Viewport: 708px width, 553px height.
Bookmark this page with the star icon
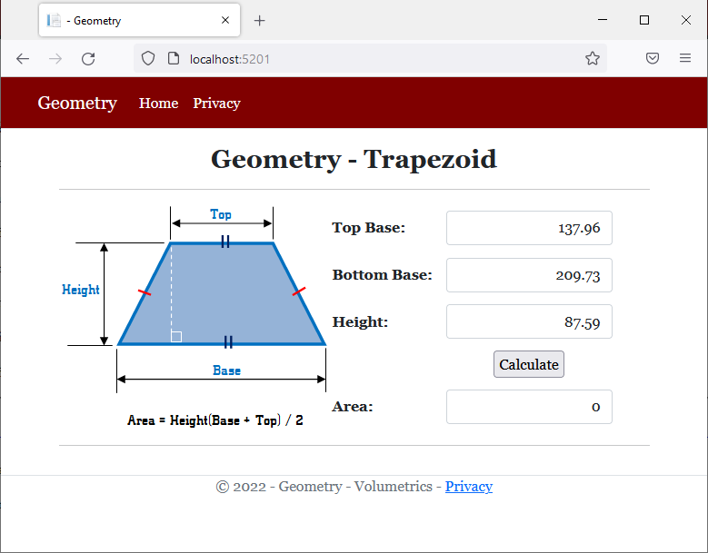click(593, 58)
